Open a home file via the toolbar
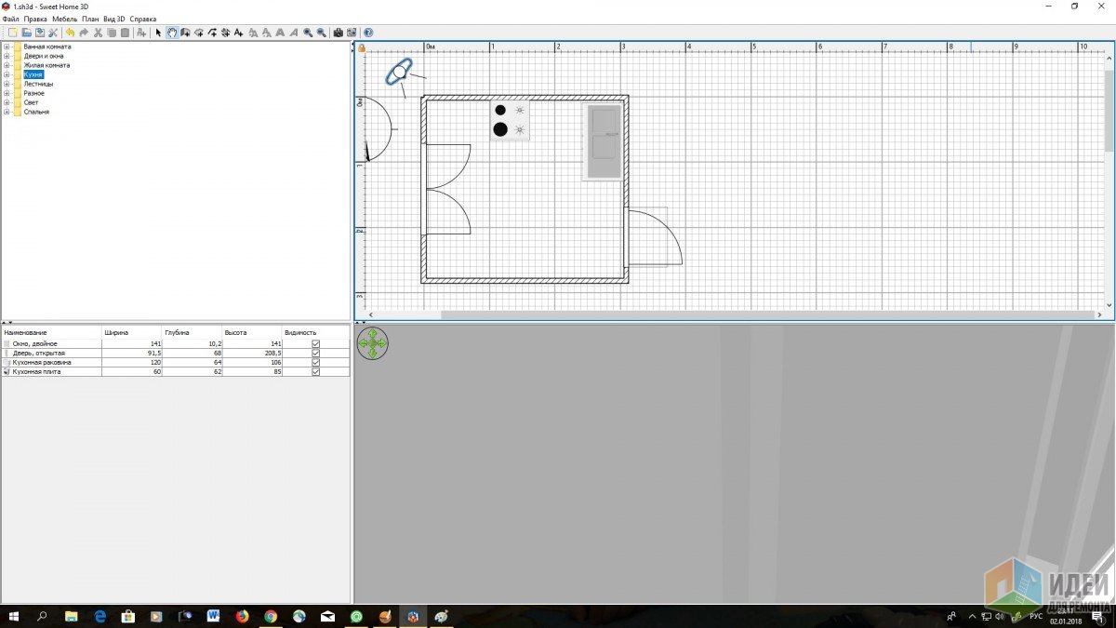This screenshot has height=628, width=1116. coord(26,33)
